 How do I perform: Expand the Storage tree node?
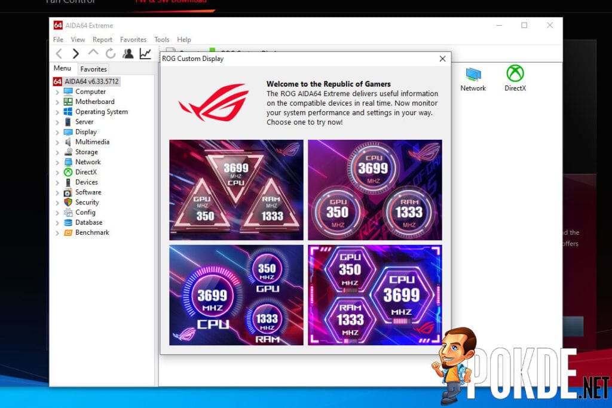(x=57, y=152)
